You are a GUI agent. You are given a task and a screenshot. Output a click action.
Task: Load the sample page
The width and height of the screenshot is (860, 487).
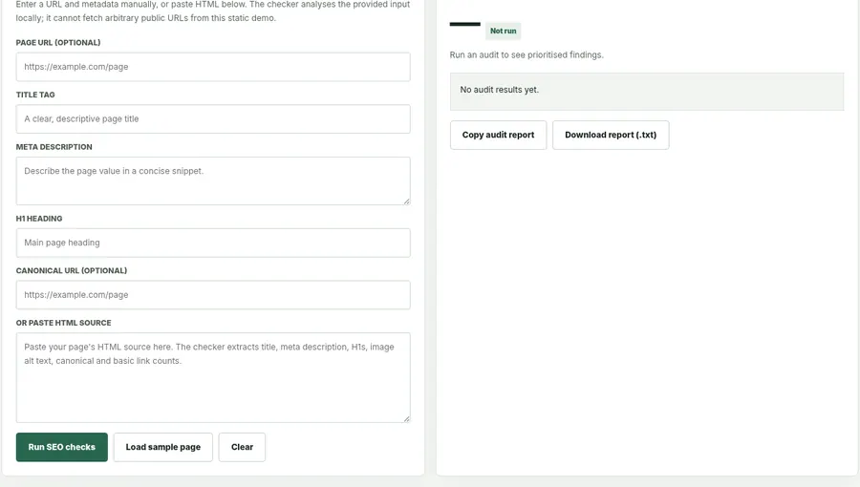click(162, 447)
